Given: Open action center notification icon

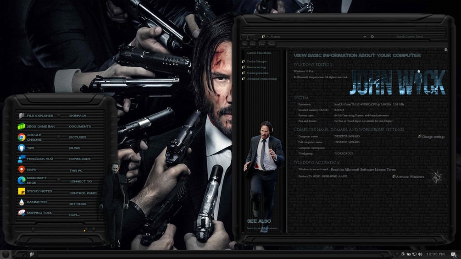Looking at the screenshot, I should point(454,254).
